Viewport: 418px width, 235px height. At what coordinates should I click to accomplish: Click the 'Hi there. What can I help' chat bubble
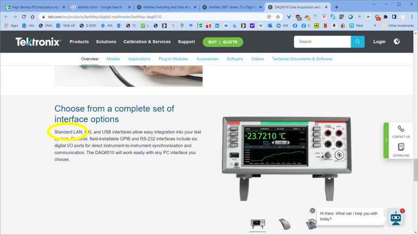[350, 216]
